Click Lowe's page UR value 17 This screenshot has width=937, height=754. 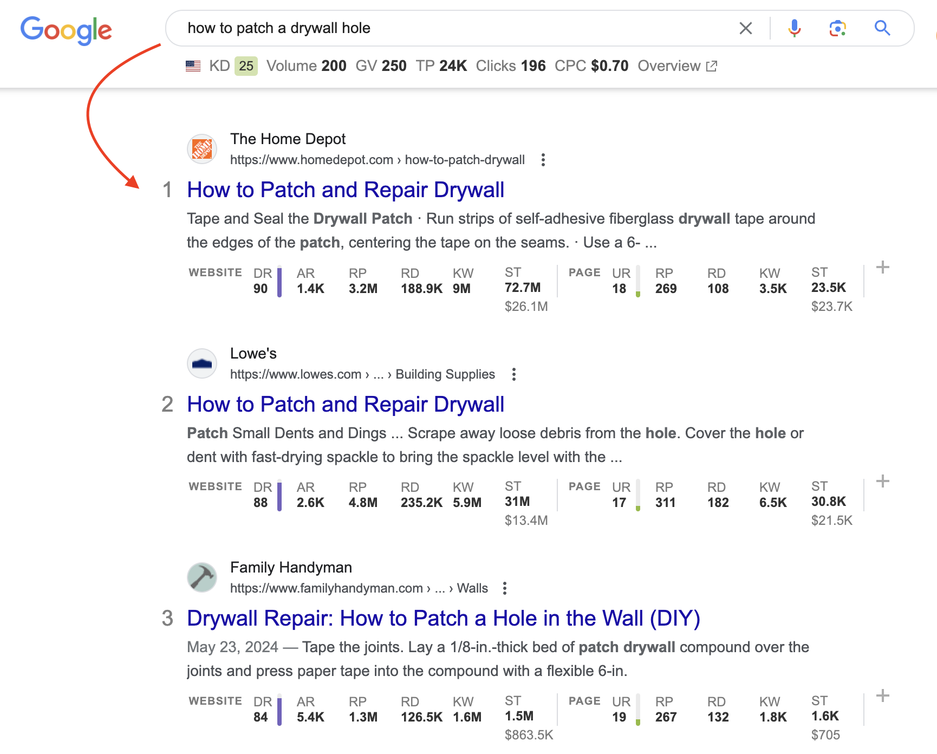pos(619,503)
